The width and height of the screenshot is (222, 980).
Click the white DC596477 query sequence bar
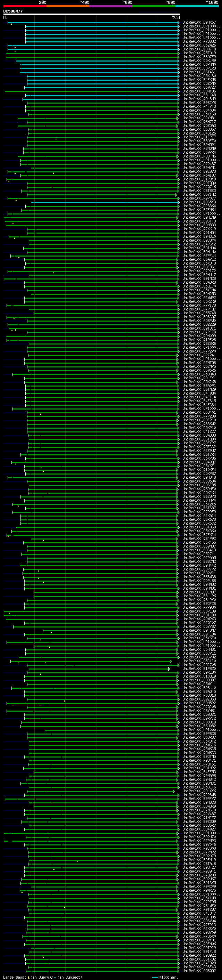coord(92,15)
